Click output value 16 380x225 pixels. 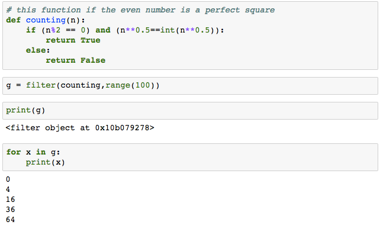(x=11, y=200)
